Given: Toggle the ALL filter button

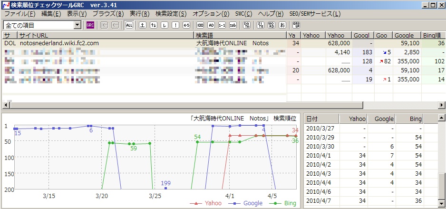Looking at the screenshot, I should point(129,25).
